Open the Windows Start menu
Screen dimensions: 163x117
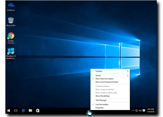[x=8, y=111]
